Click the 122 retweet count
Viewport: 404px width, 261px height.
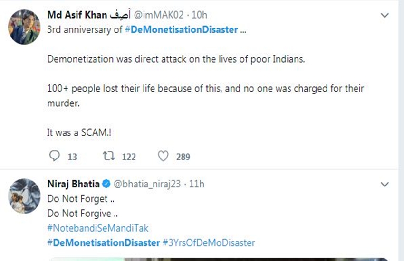[x=129, y=157]
